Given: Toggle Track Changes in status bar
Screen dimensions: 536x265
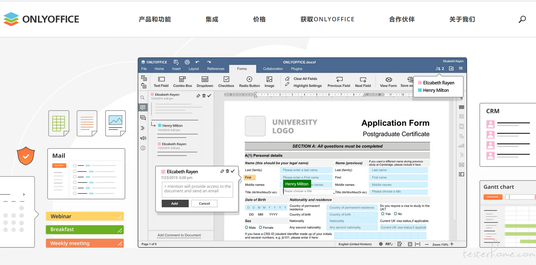Looking at the screenshot, I should 400,244.
